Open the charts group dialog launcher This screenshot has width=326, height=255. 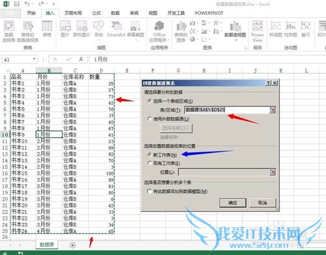pyautogui.click(x=246, y=48)
